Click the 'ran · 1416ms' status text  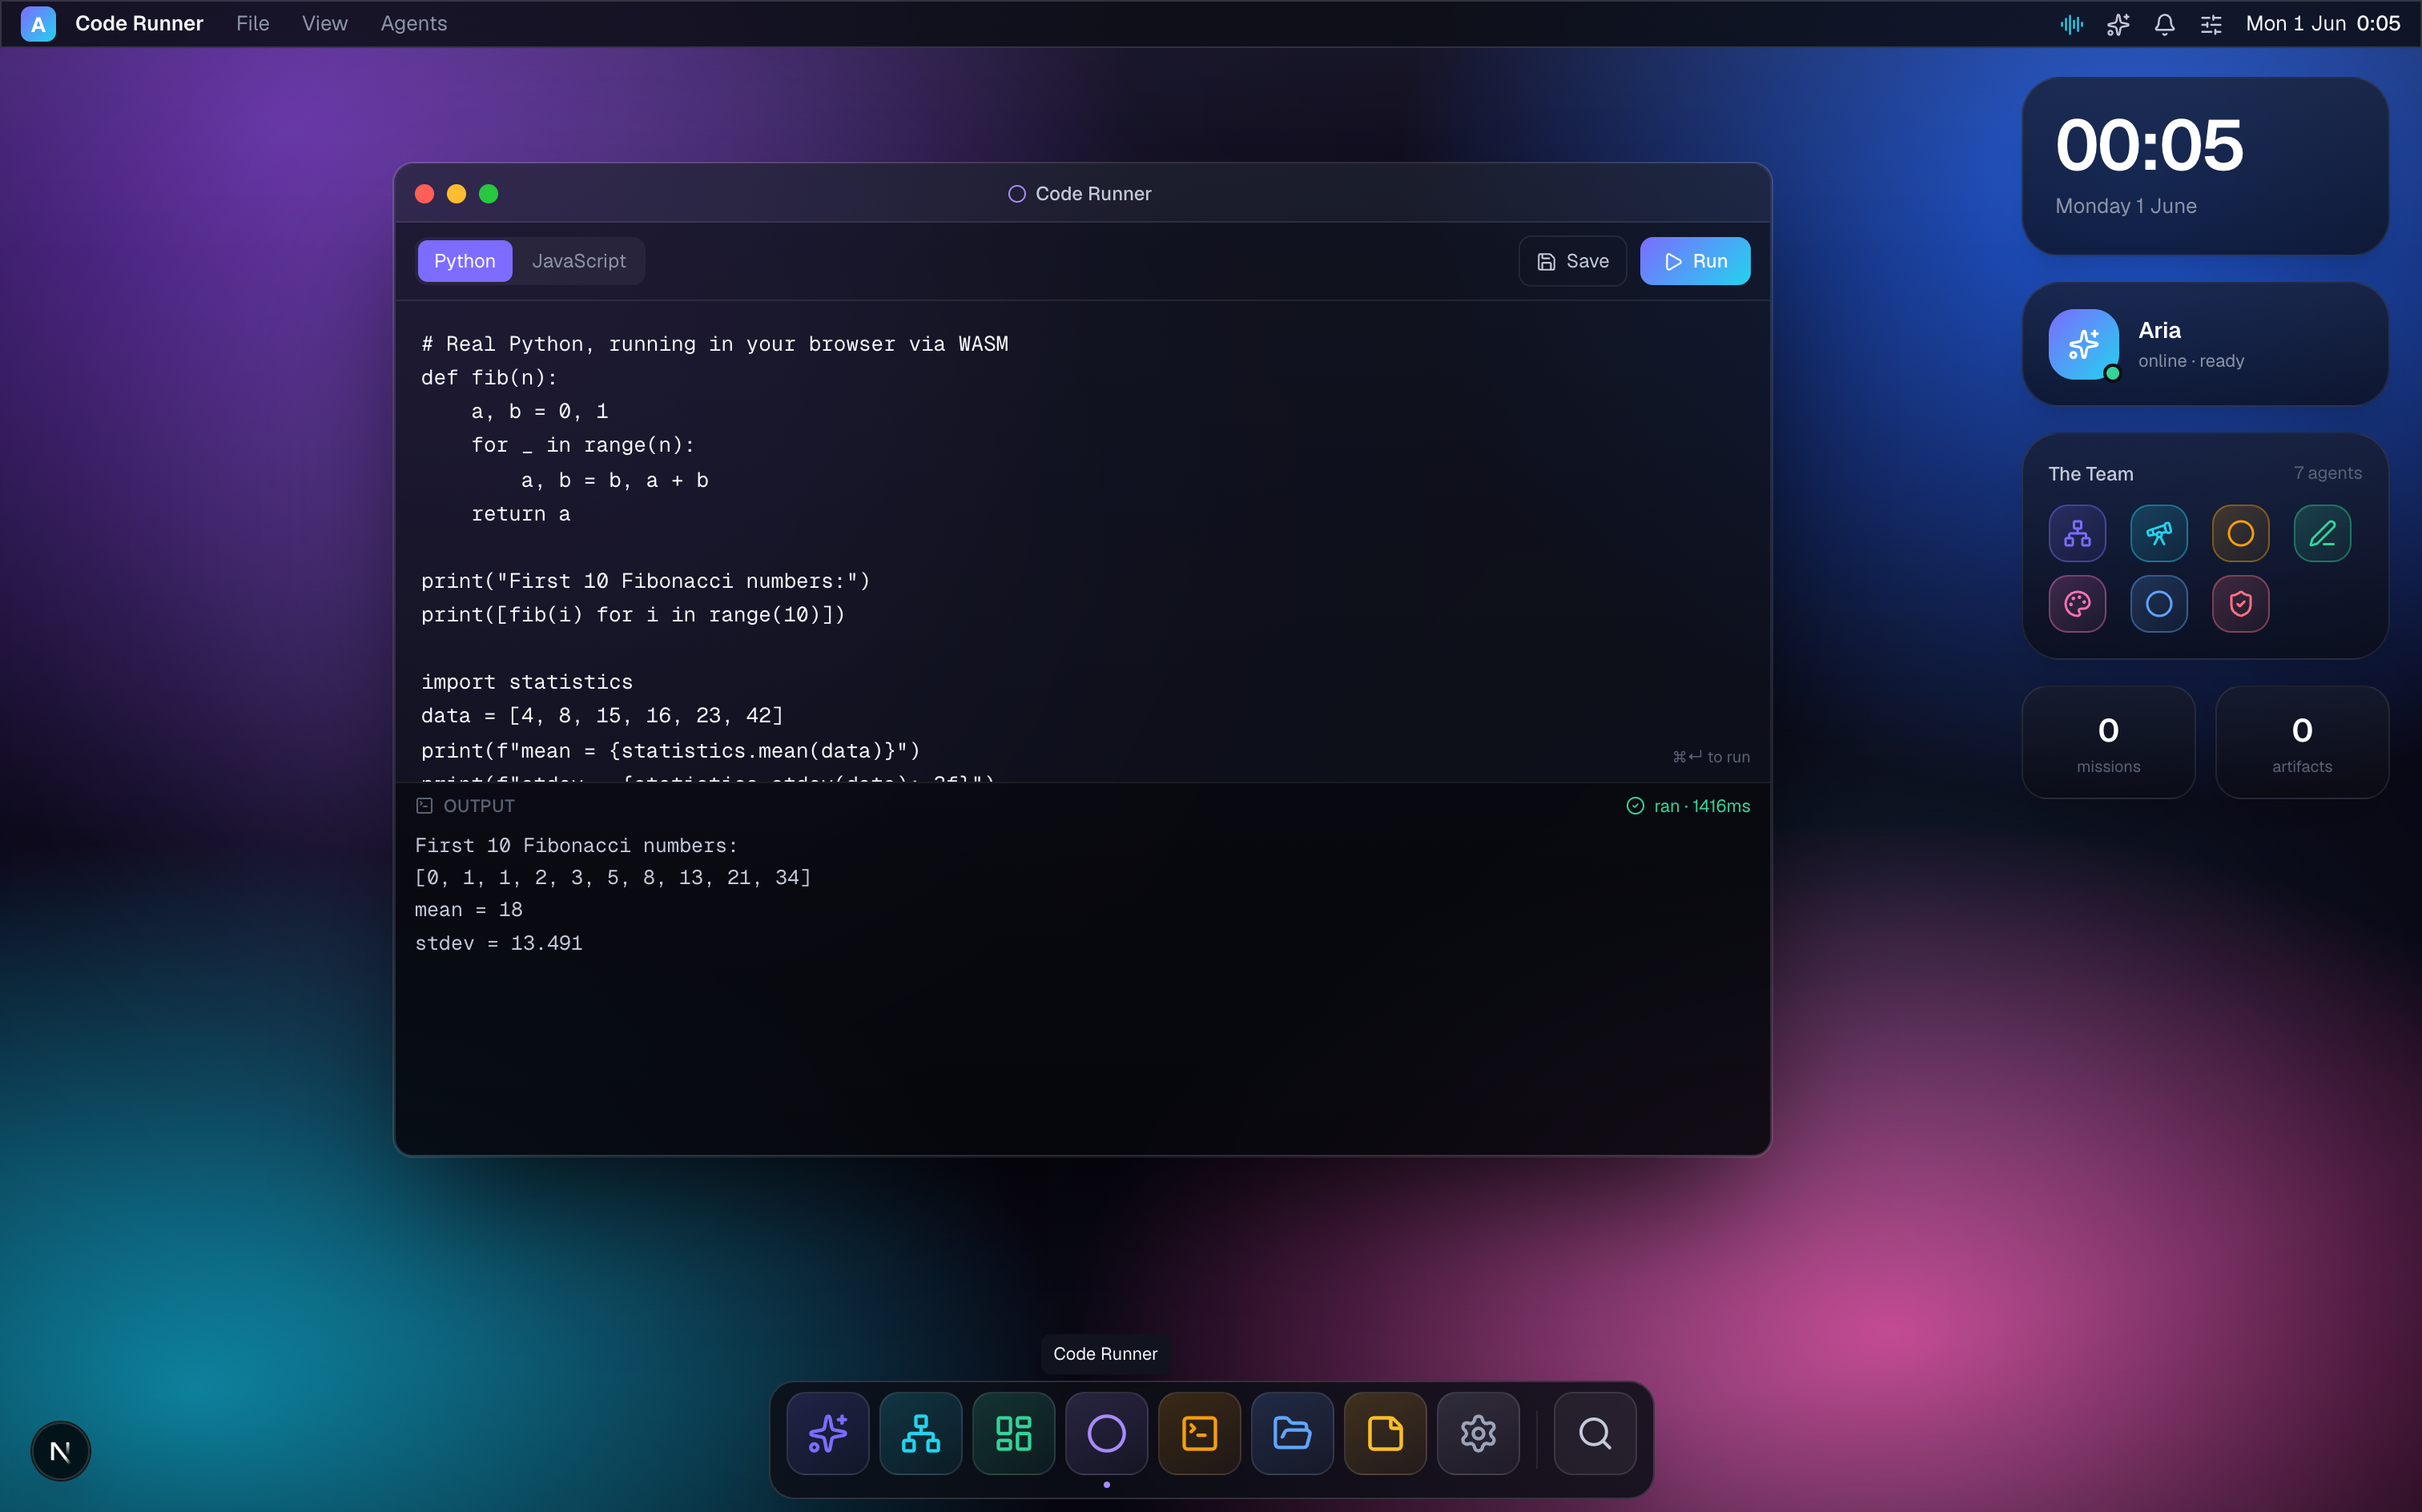[1702, 806]
